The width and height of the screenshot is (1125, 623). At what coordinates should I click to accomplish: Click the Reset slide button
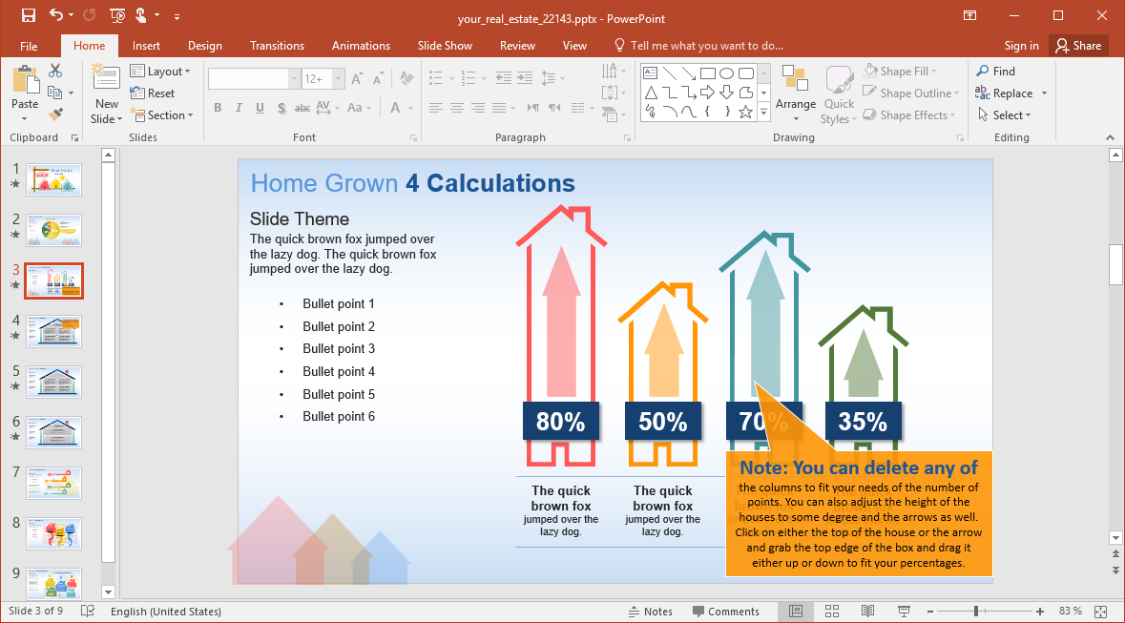point(153,93)
